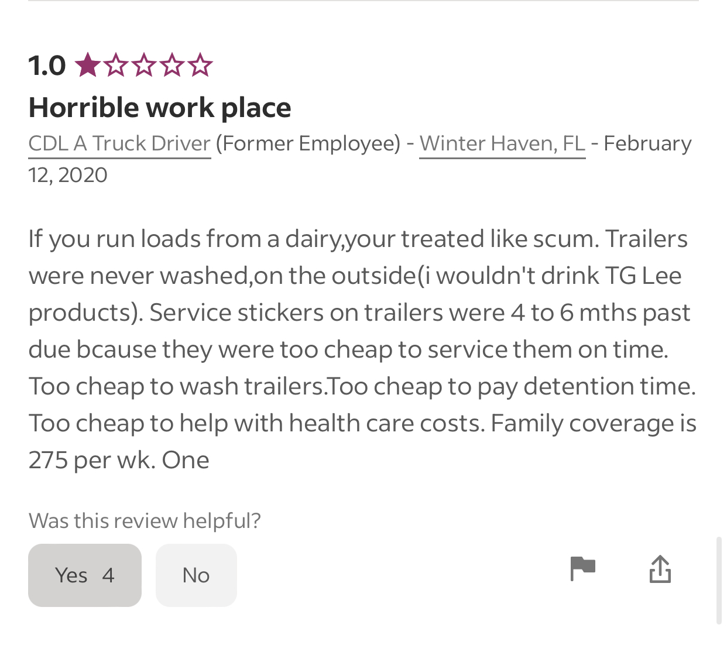Mark the review as not helpful with No
Image resolution: width=727 pixels, height=645 pixels.
click(x=196, y=575)
